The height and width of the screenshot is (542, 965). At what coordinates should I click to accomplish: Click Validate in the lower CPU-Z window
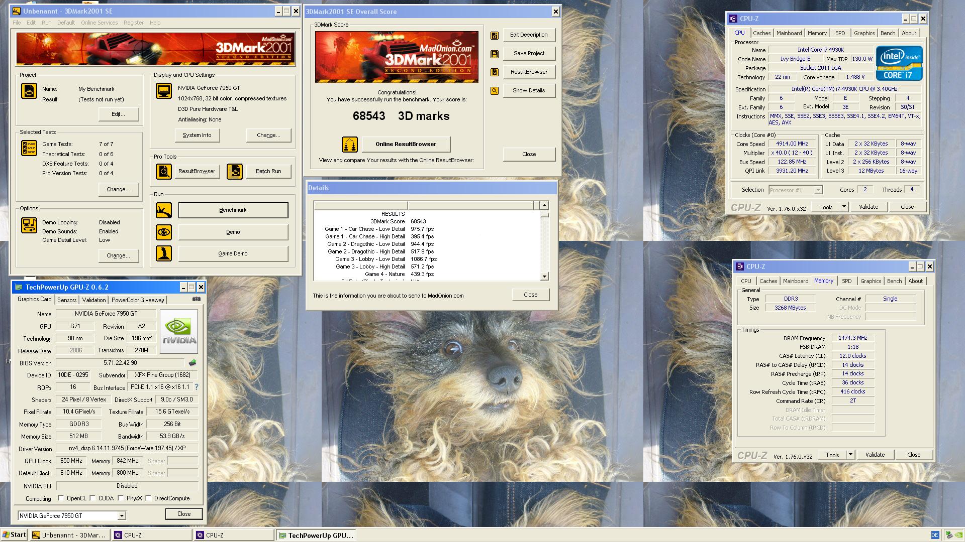point(875,455)
